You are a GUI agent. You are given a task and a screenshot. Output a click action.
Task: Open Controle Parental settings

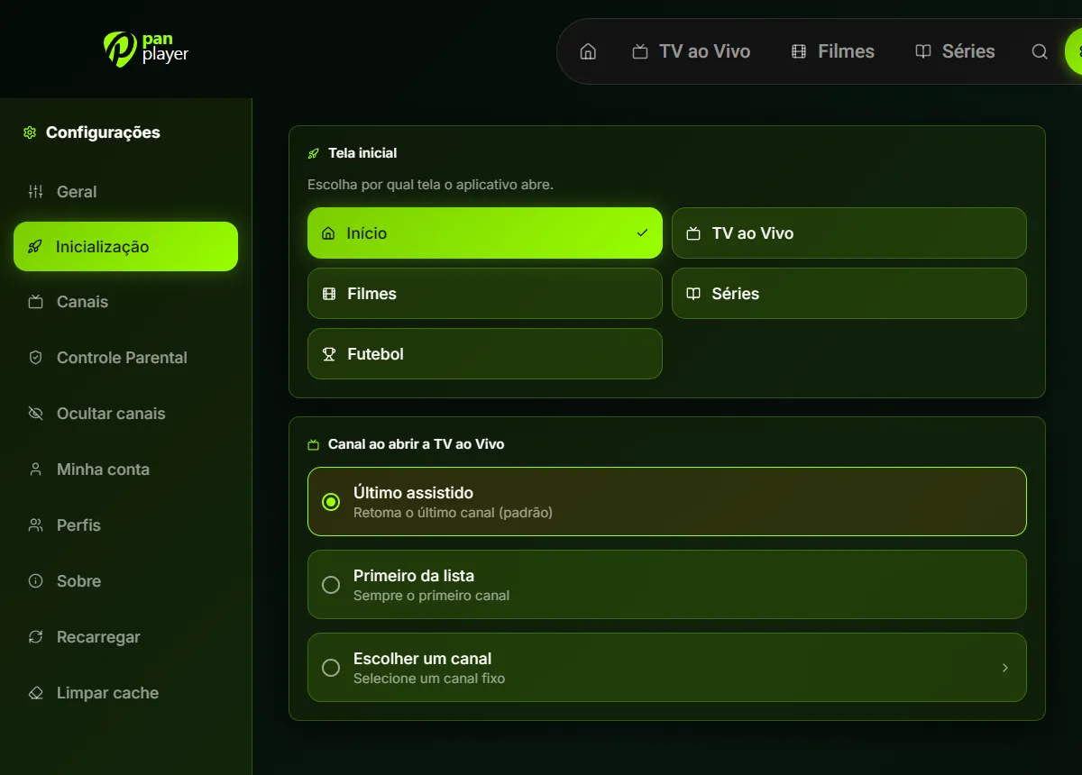(x=125, y=358)
